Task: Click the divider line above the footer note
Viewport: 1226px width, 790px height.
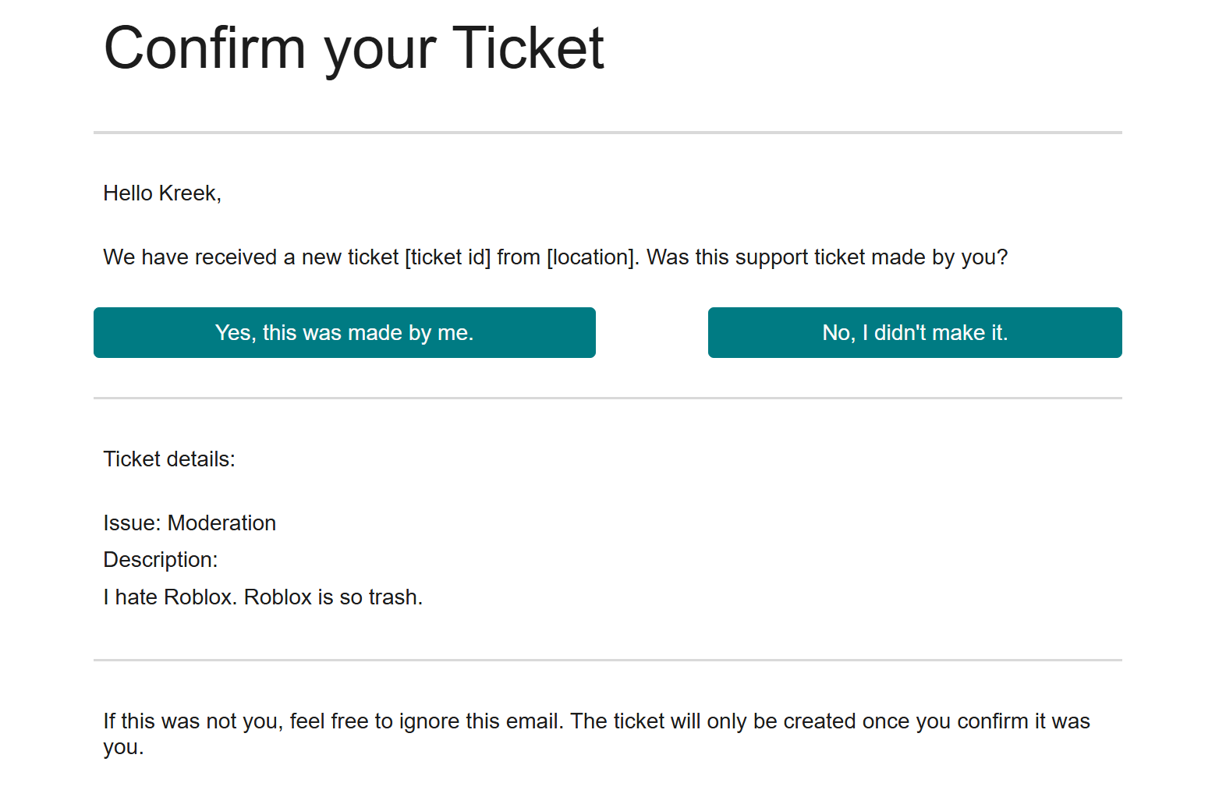Action: tap(608, 660)
